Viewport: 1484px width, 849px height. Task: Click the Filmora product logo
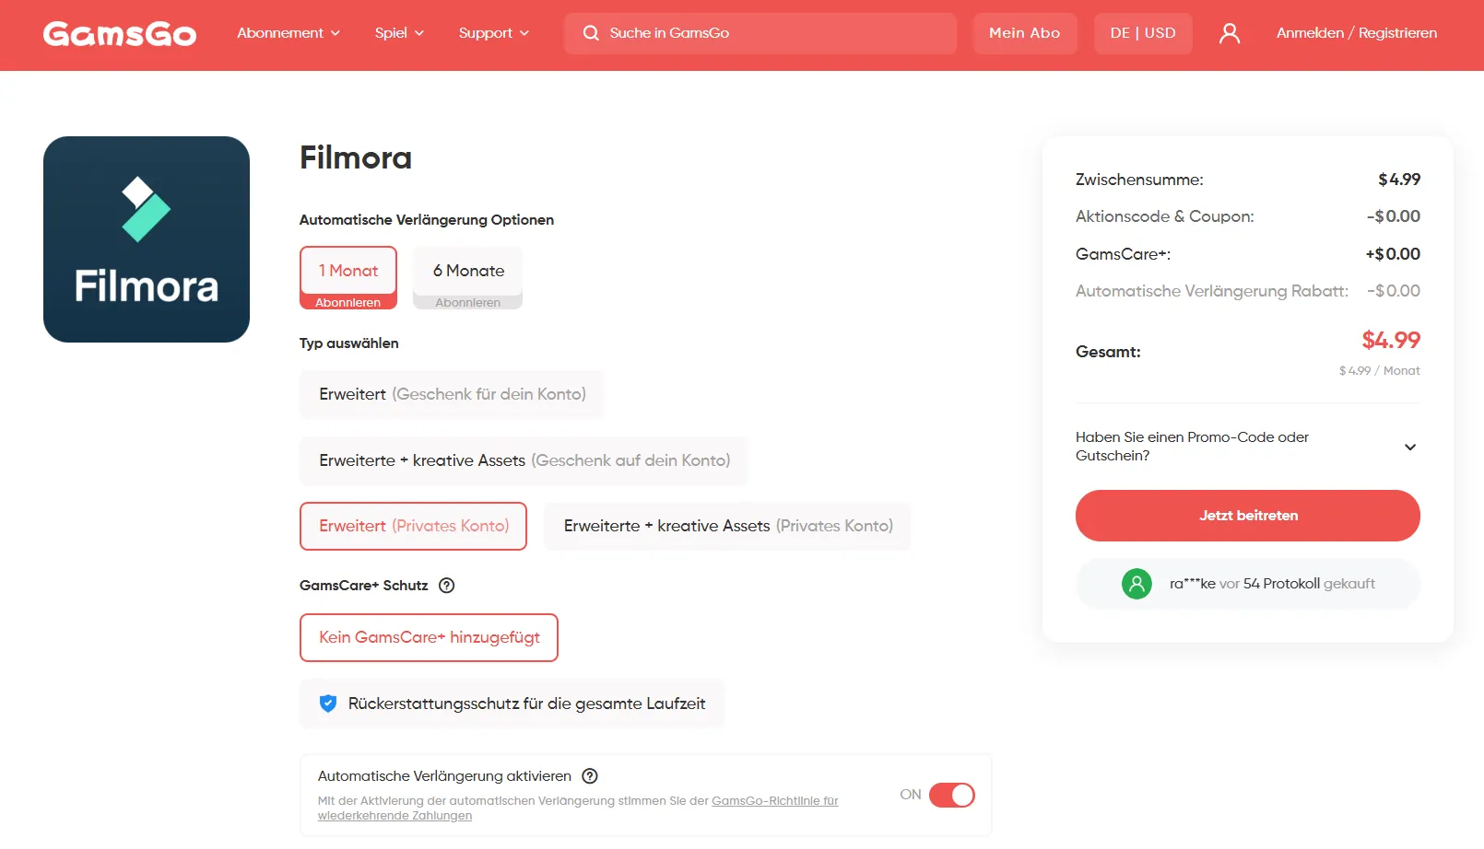tap(147, 239)
